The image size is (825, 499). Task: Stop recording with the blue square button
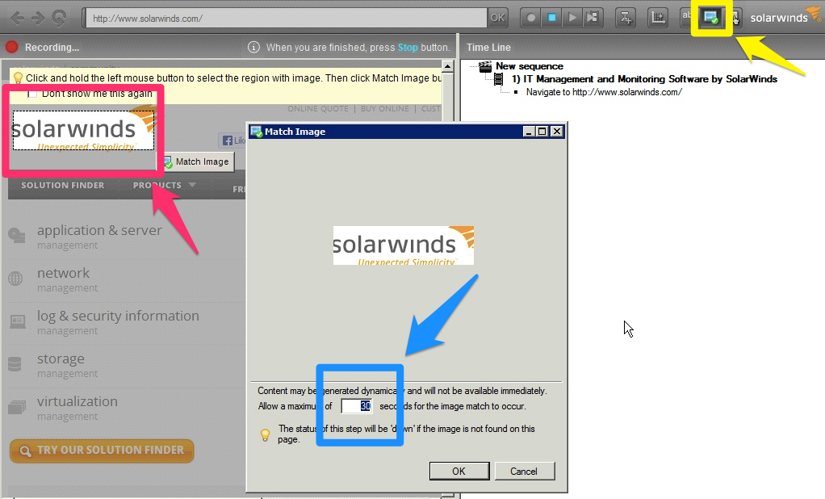click(x=551, y=18)
